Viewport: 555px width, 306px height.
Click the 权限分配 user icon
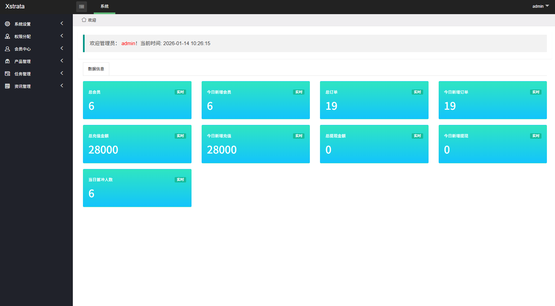pos(7,36)
